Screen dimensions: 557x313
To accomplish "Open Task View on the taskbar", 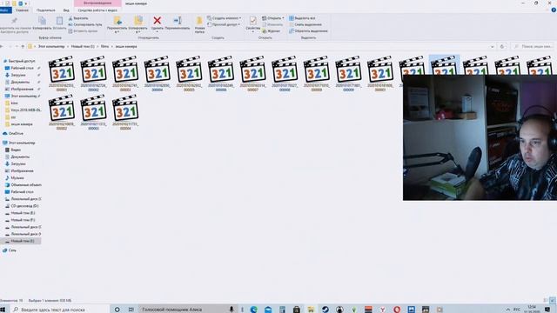I will 131,310.
